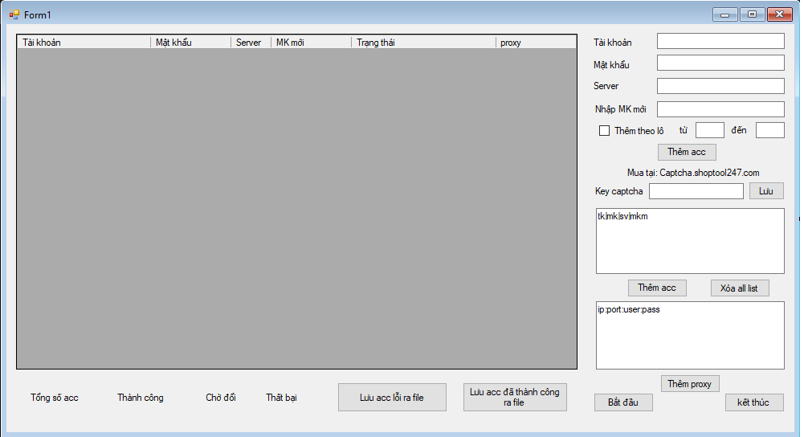Click the ip:port:user:pass proxy text area
This screenshot has width=804, height=437.
coord(690,335)
